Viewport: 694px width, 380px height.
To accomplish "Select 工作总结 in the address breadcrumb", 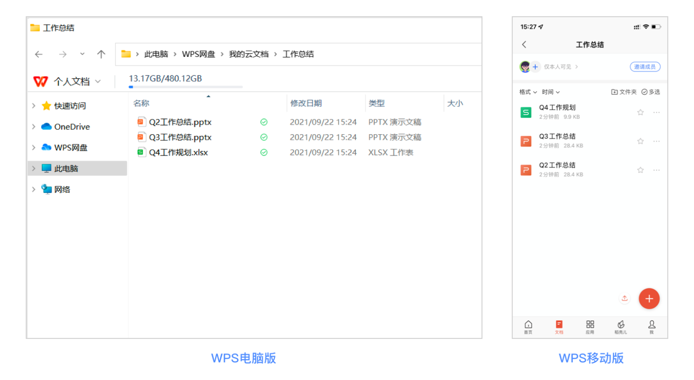I will point(298,54).
